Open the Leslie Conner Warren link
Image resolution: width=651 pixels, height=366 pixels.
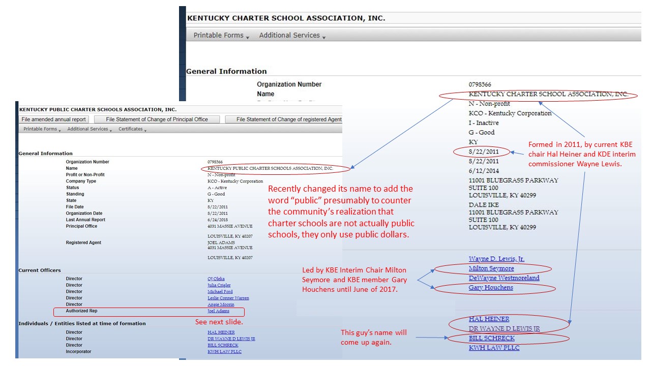click(228, 298)
